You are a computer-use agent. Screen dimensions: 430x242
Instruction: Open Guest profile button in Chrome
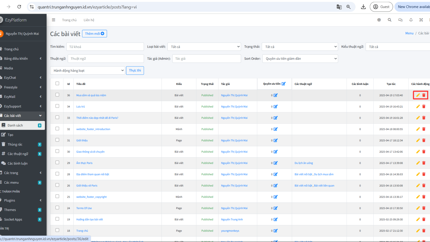click(x=381, y=7)
